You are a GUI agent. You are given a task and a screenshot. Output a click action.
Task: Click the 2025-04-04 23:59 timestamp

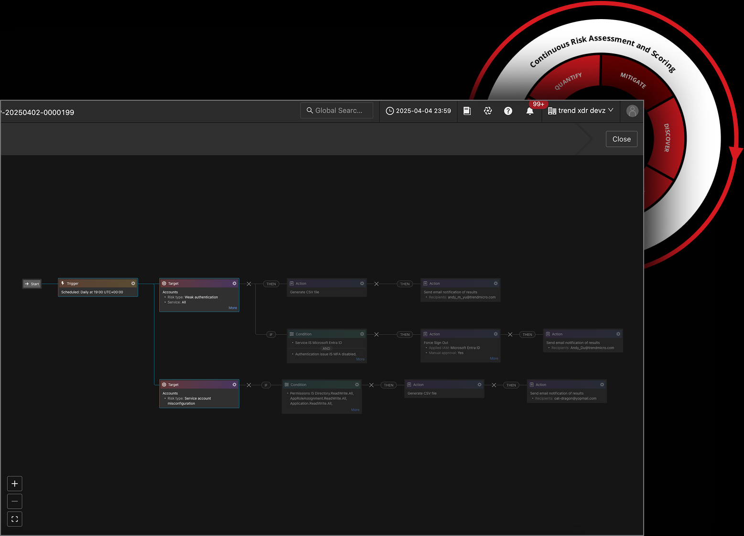[x=418, y=111]
